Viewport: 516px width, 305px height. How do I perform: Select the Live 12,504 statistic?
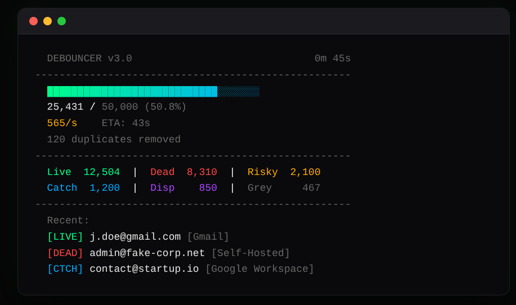[x=84, y=172]
